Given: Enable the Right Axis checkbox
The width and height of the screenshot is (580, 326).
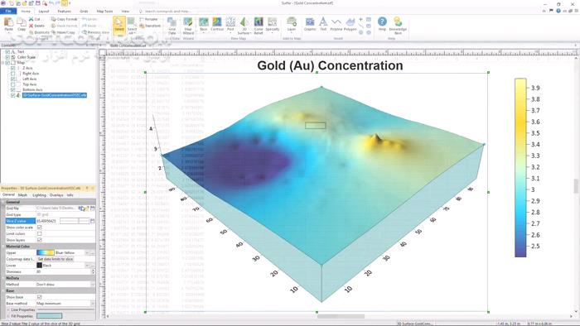Looking at the screenshot, I should pyautogui.click(x=13, y=74).
